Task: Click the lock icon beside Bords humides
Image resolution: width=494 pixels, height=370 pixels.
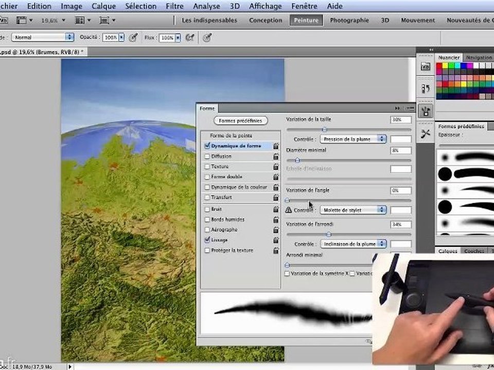Action: [x=276, y=219]
